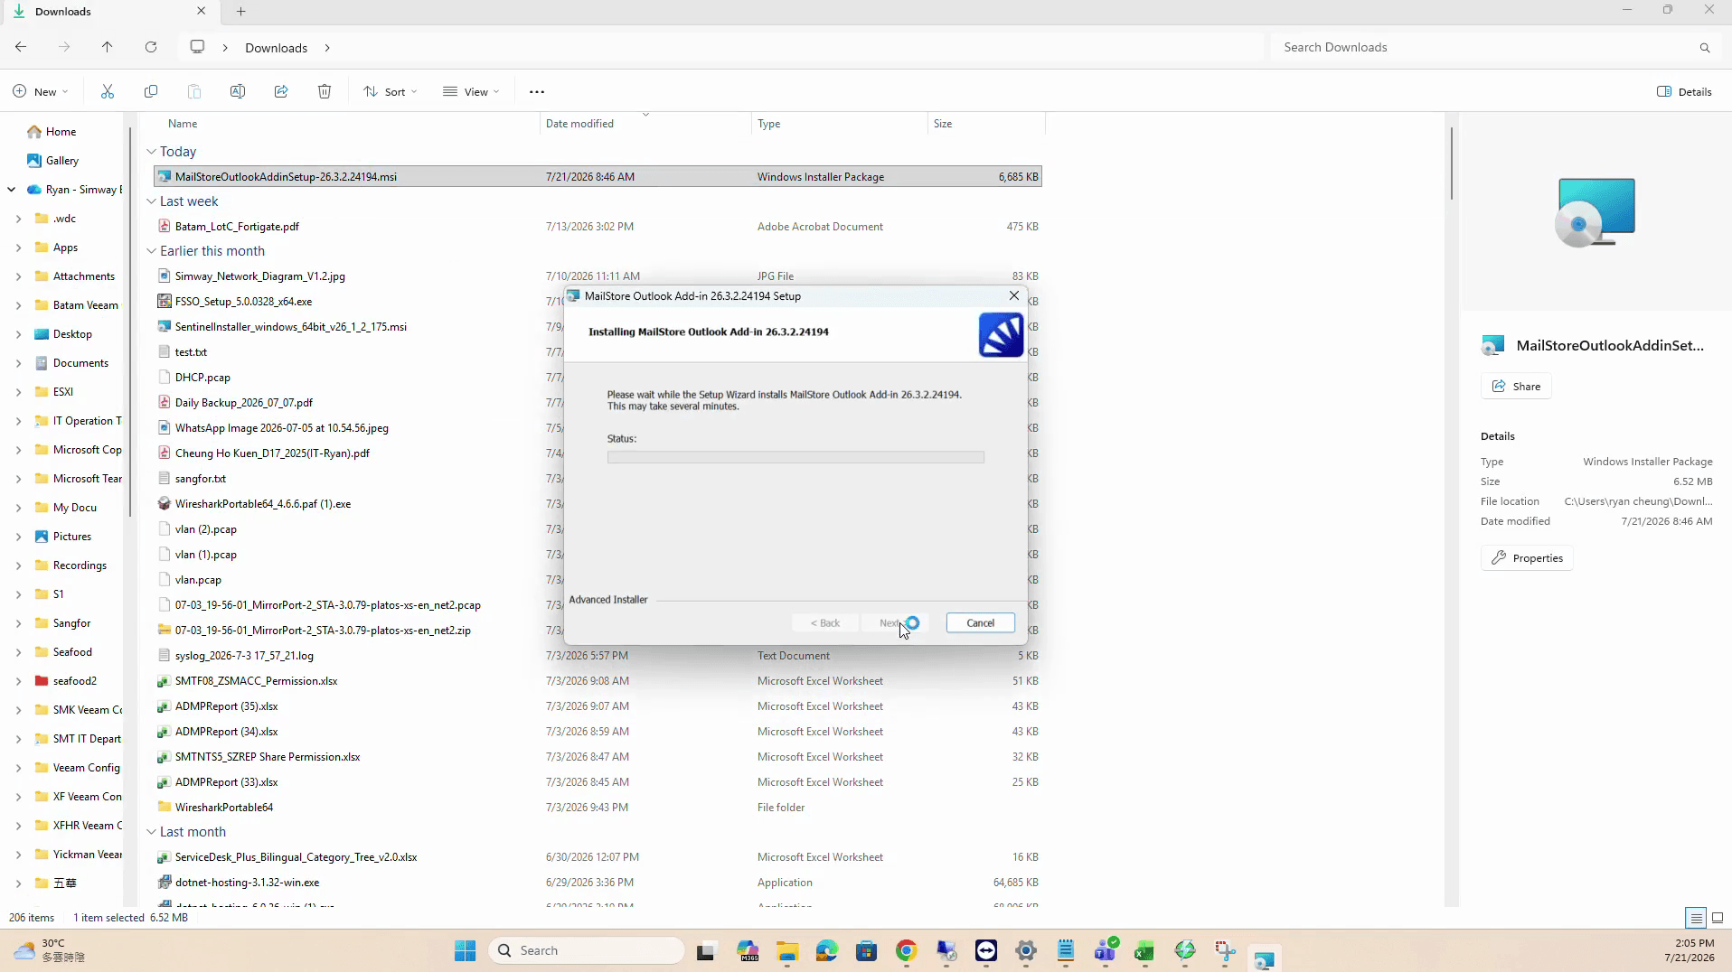
Task: Click the installation status progress bar
Action: (795, 457)
